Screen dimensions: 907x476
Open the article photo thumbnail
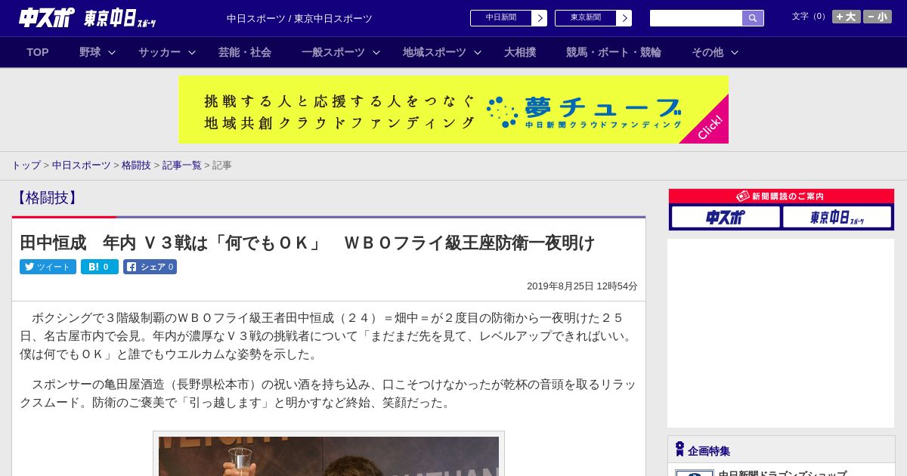click(329, 456)
